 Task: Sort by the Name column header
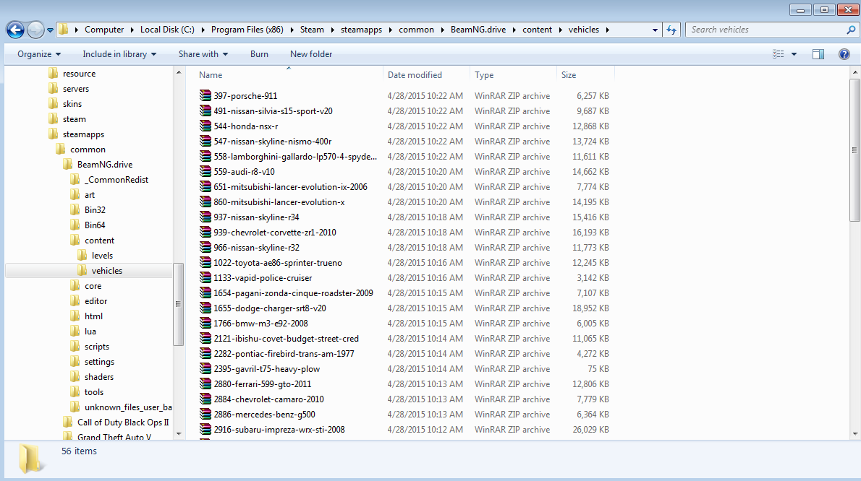211,75
